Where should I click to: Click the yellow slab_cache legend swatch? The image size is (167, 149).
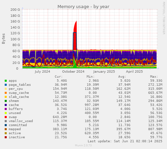click(6, 97)
